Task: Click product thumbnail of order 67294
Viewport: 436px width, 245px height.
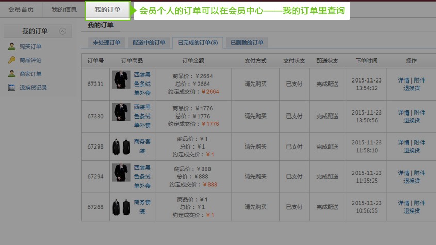Action: tap(121, 172)
